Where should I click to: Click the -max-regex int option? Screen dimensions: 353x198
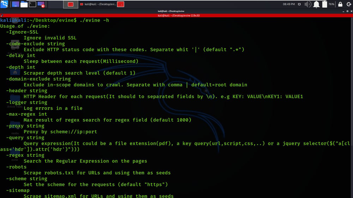26,114
